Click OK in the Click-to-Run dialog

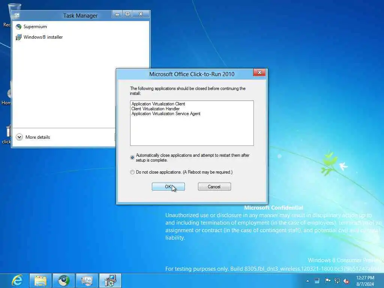coord(168,187)
